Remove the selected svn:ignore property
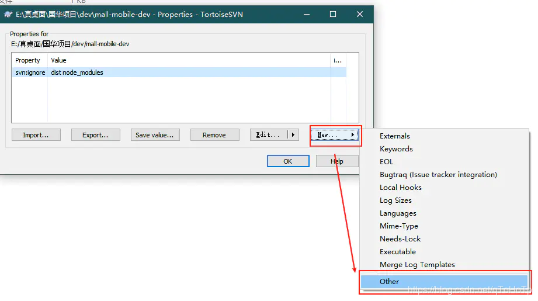This screenshot has height=301, width=538. (214, 135)
